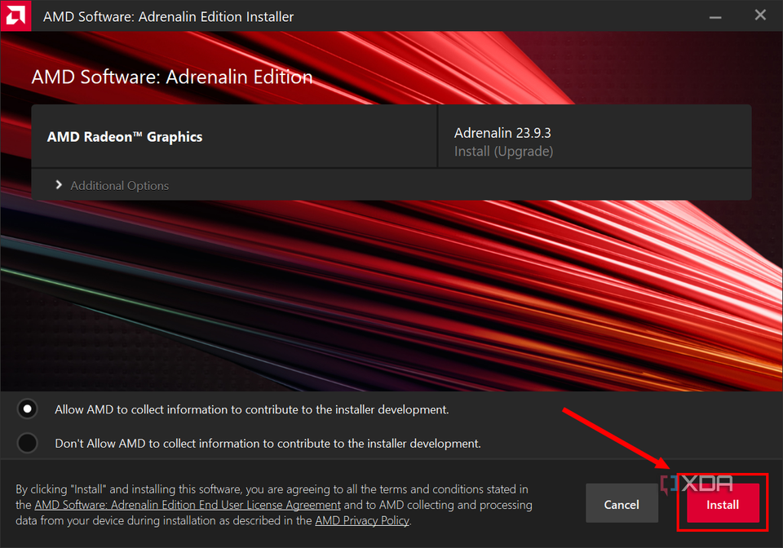Click the AMD Software: Adrenalin Edition heading

[171, 77]
